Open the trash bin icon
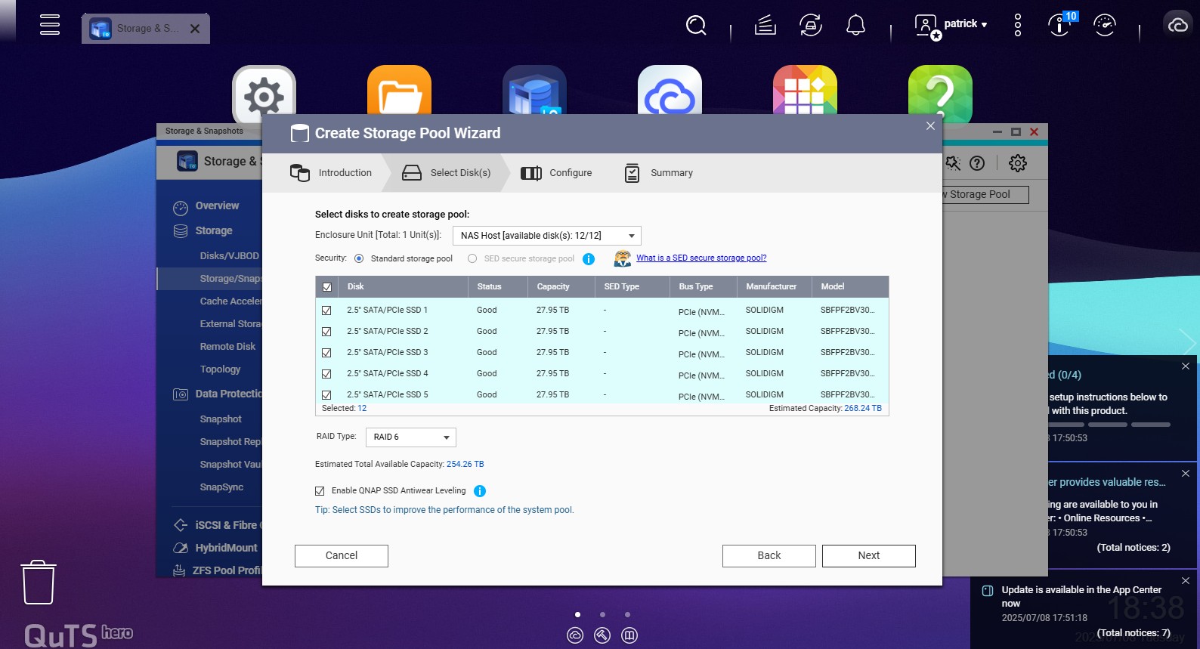The width and height of the screenshot is (1200, 649). (39, 582)
